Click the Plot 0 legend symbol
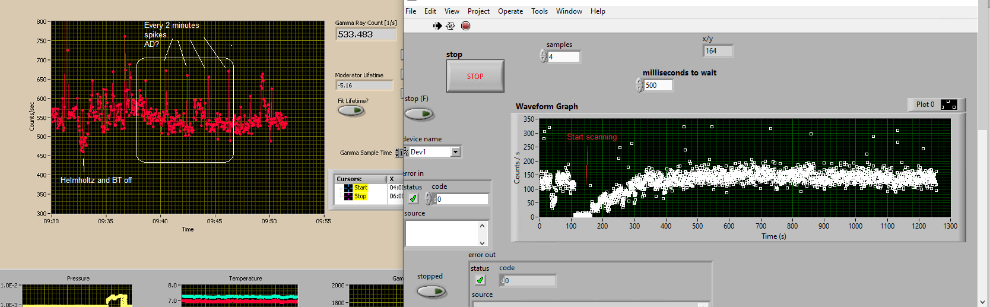 click(949, 105)
